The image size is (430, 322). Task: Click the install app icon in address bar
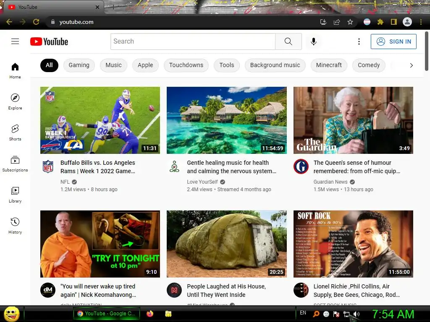(x=323, y=22)
